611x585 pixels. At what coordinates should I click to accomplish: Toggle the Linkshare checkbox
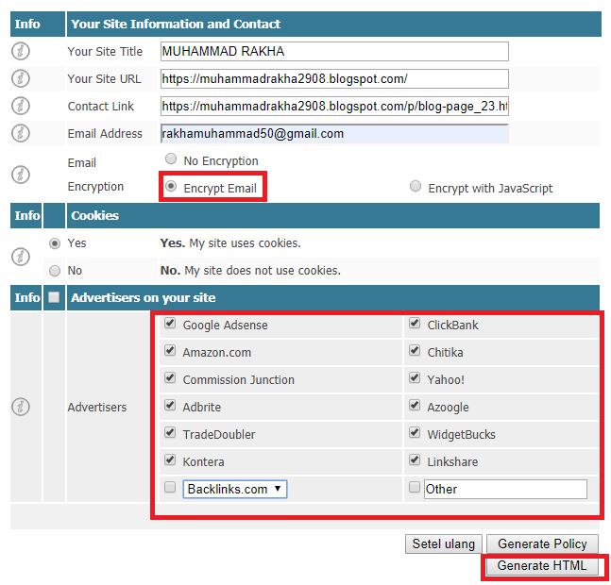415,460
